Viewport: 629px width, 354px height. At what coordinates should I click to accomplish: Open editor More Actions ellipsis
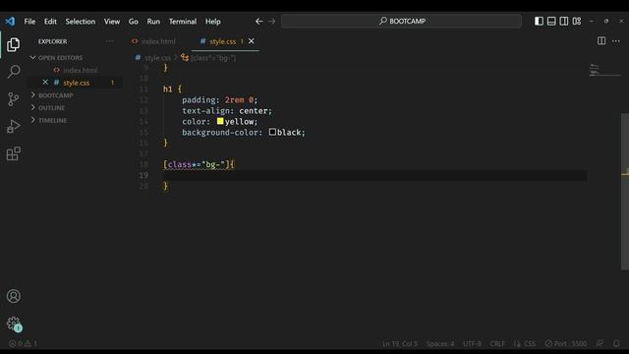pyautogui.click(x=616, y=41)
